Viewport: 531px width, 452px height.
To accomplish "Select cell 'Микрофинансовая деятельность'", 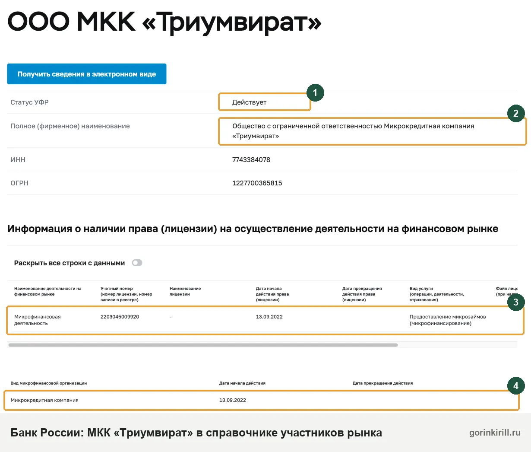I will [38, 320].
